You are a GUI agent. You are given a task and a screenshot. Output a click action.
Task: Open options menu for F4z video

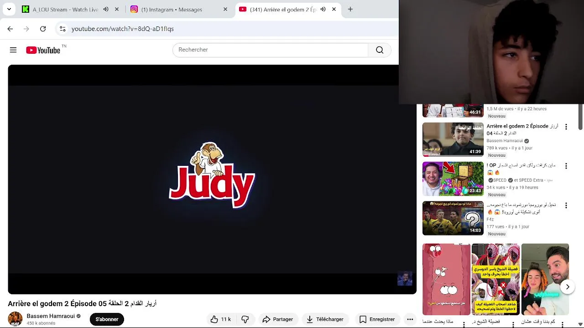pos(566,205)
